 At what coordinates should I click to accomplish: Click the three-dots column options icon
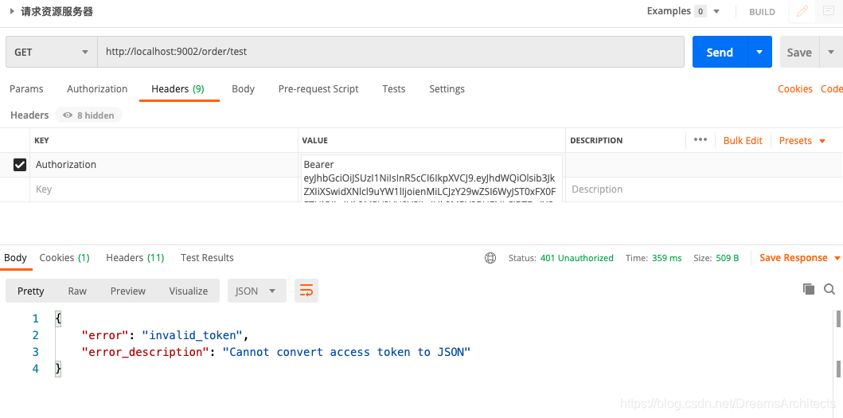pyautogui.click(x=700, y=140)
